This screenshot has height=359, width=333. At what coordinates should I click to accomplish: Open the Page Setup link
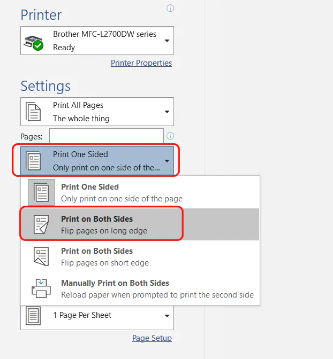click(x=152, y=338)
